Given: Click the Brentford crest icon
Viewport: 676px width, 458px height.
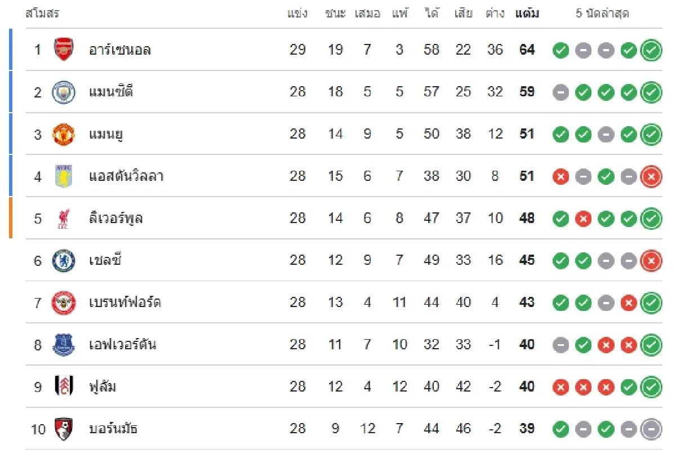Looking at the screenshot, I should pos(64,303).
